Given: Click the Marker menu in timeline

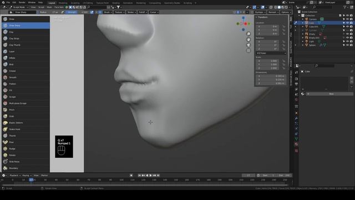Looking at the screenshot, I should 44,176.
